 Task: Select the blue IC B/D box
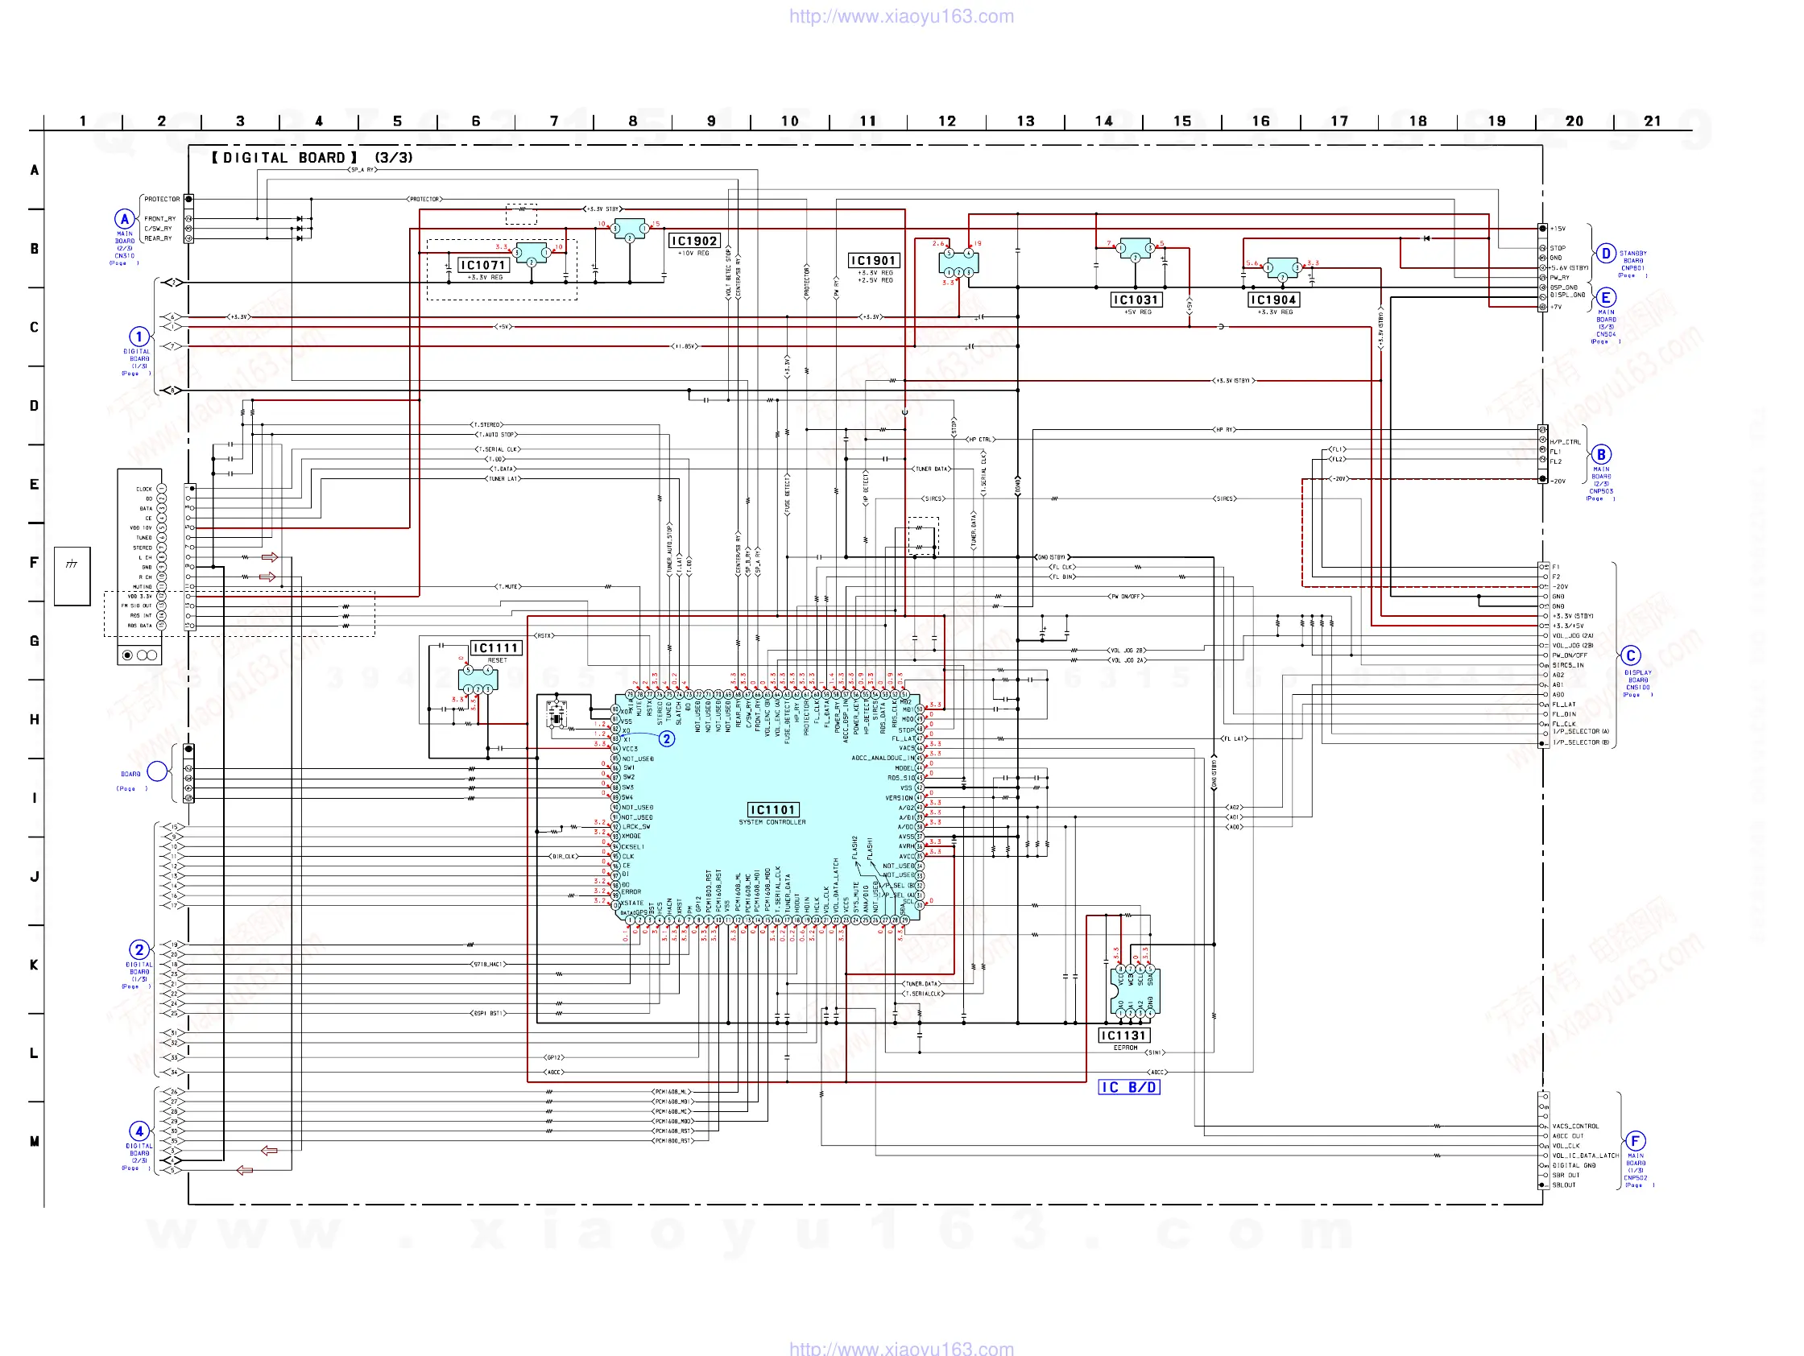[1129, 1087]
